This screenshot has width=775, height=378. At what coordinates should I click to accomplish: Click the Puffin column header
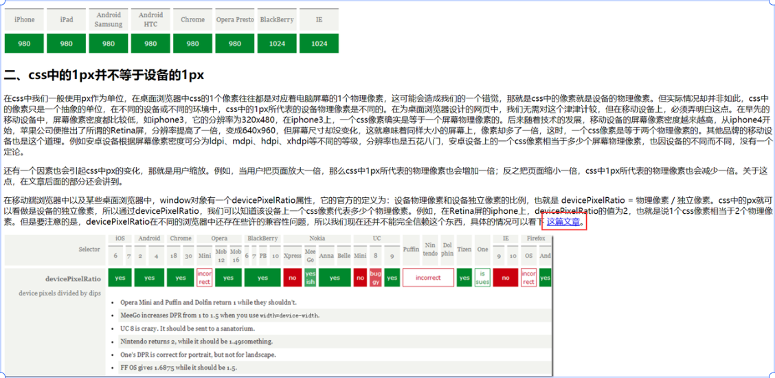click(x=412, y=249)
